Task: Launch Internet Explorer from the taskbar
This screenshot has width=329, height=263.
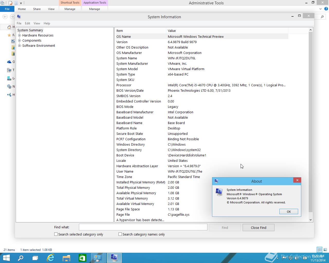Action: pos(51,258)
